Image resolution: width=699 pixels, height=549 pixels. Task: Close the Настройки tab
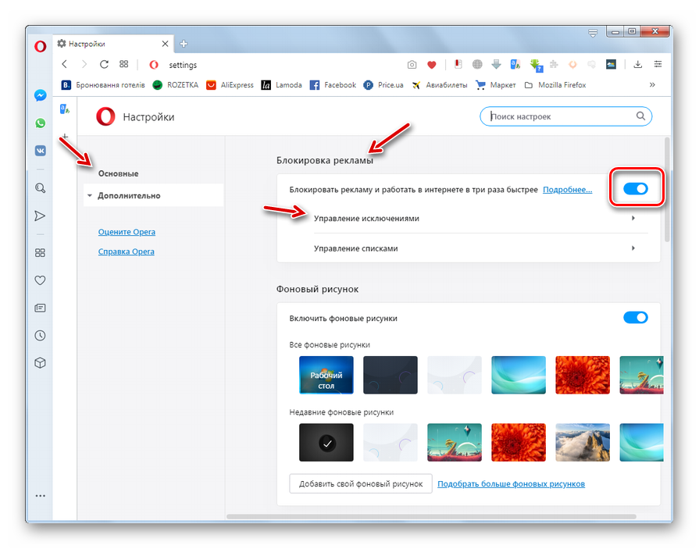165,44
